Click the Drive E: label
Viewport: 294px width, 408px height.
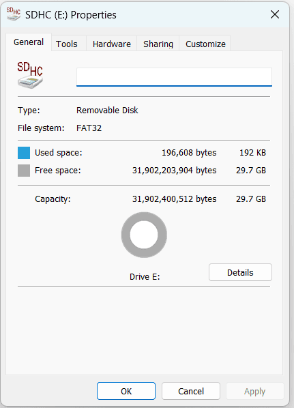145,276
